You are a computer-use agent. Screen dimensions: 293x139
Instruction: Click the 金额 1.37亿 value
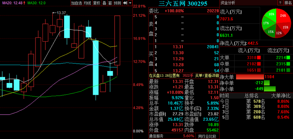pyautogui.click(x=177, y=109)
